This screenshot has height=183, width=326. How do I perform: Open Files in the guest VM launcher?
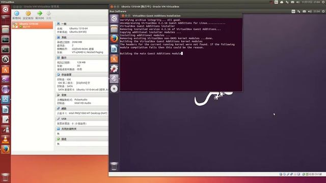[x=114, y=28]
